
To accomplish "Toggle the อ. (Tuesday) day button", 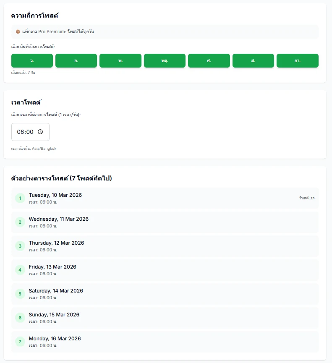I will coord(76,60).
